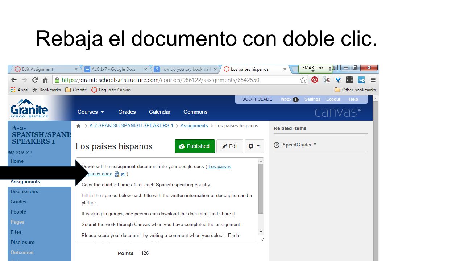This screenshot has height=261, width=464.
Task: Open SpeedGrader from Related Items
Action: click(x=299, y=145)
